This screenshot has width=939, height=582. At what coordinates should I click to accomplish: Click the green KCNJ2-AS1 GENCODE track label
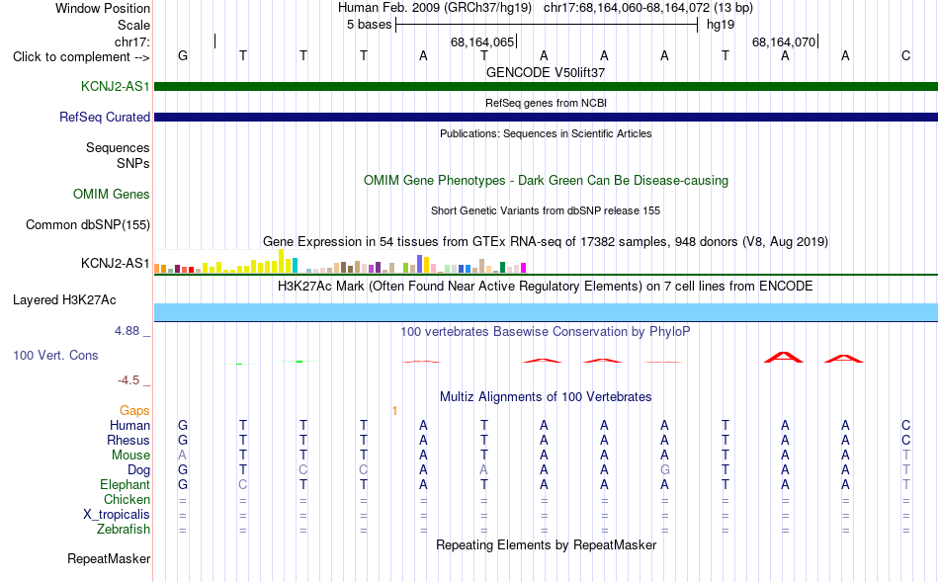tap(115, 87)
